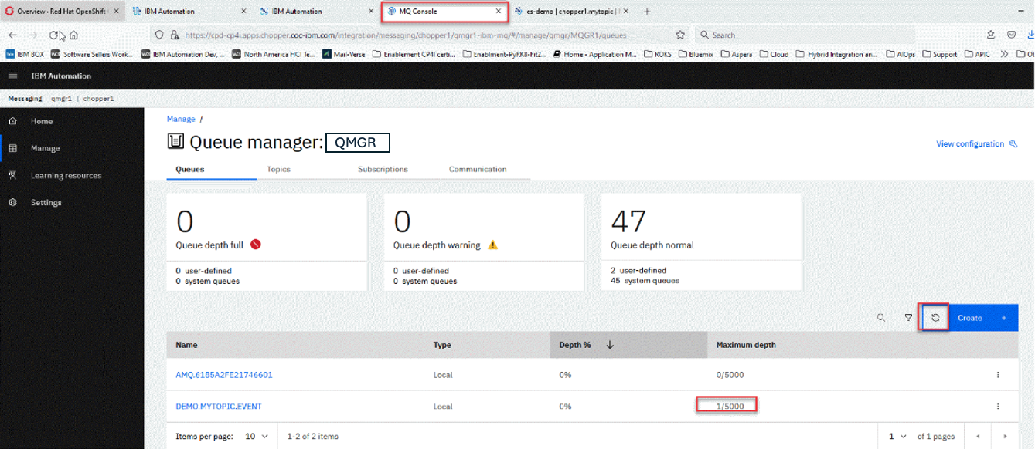
Task: Open overflow menu for AMQ.6185A2FE21746601 row
Action: coord(998,375)
